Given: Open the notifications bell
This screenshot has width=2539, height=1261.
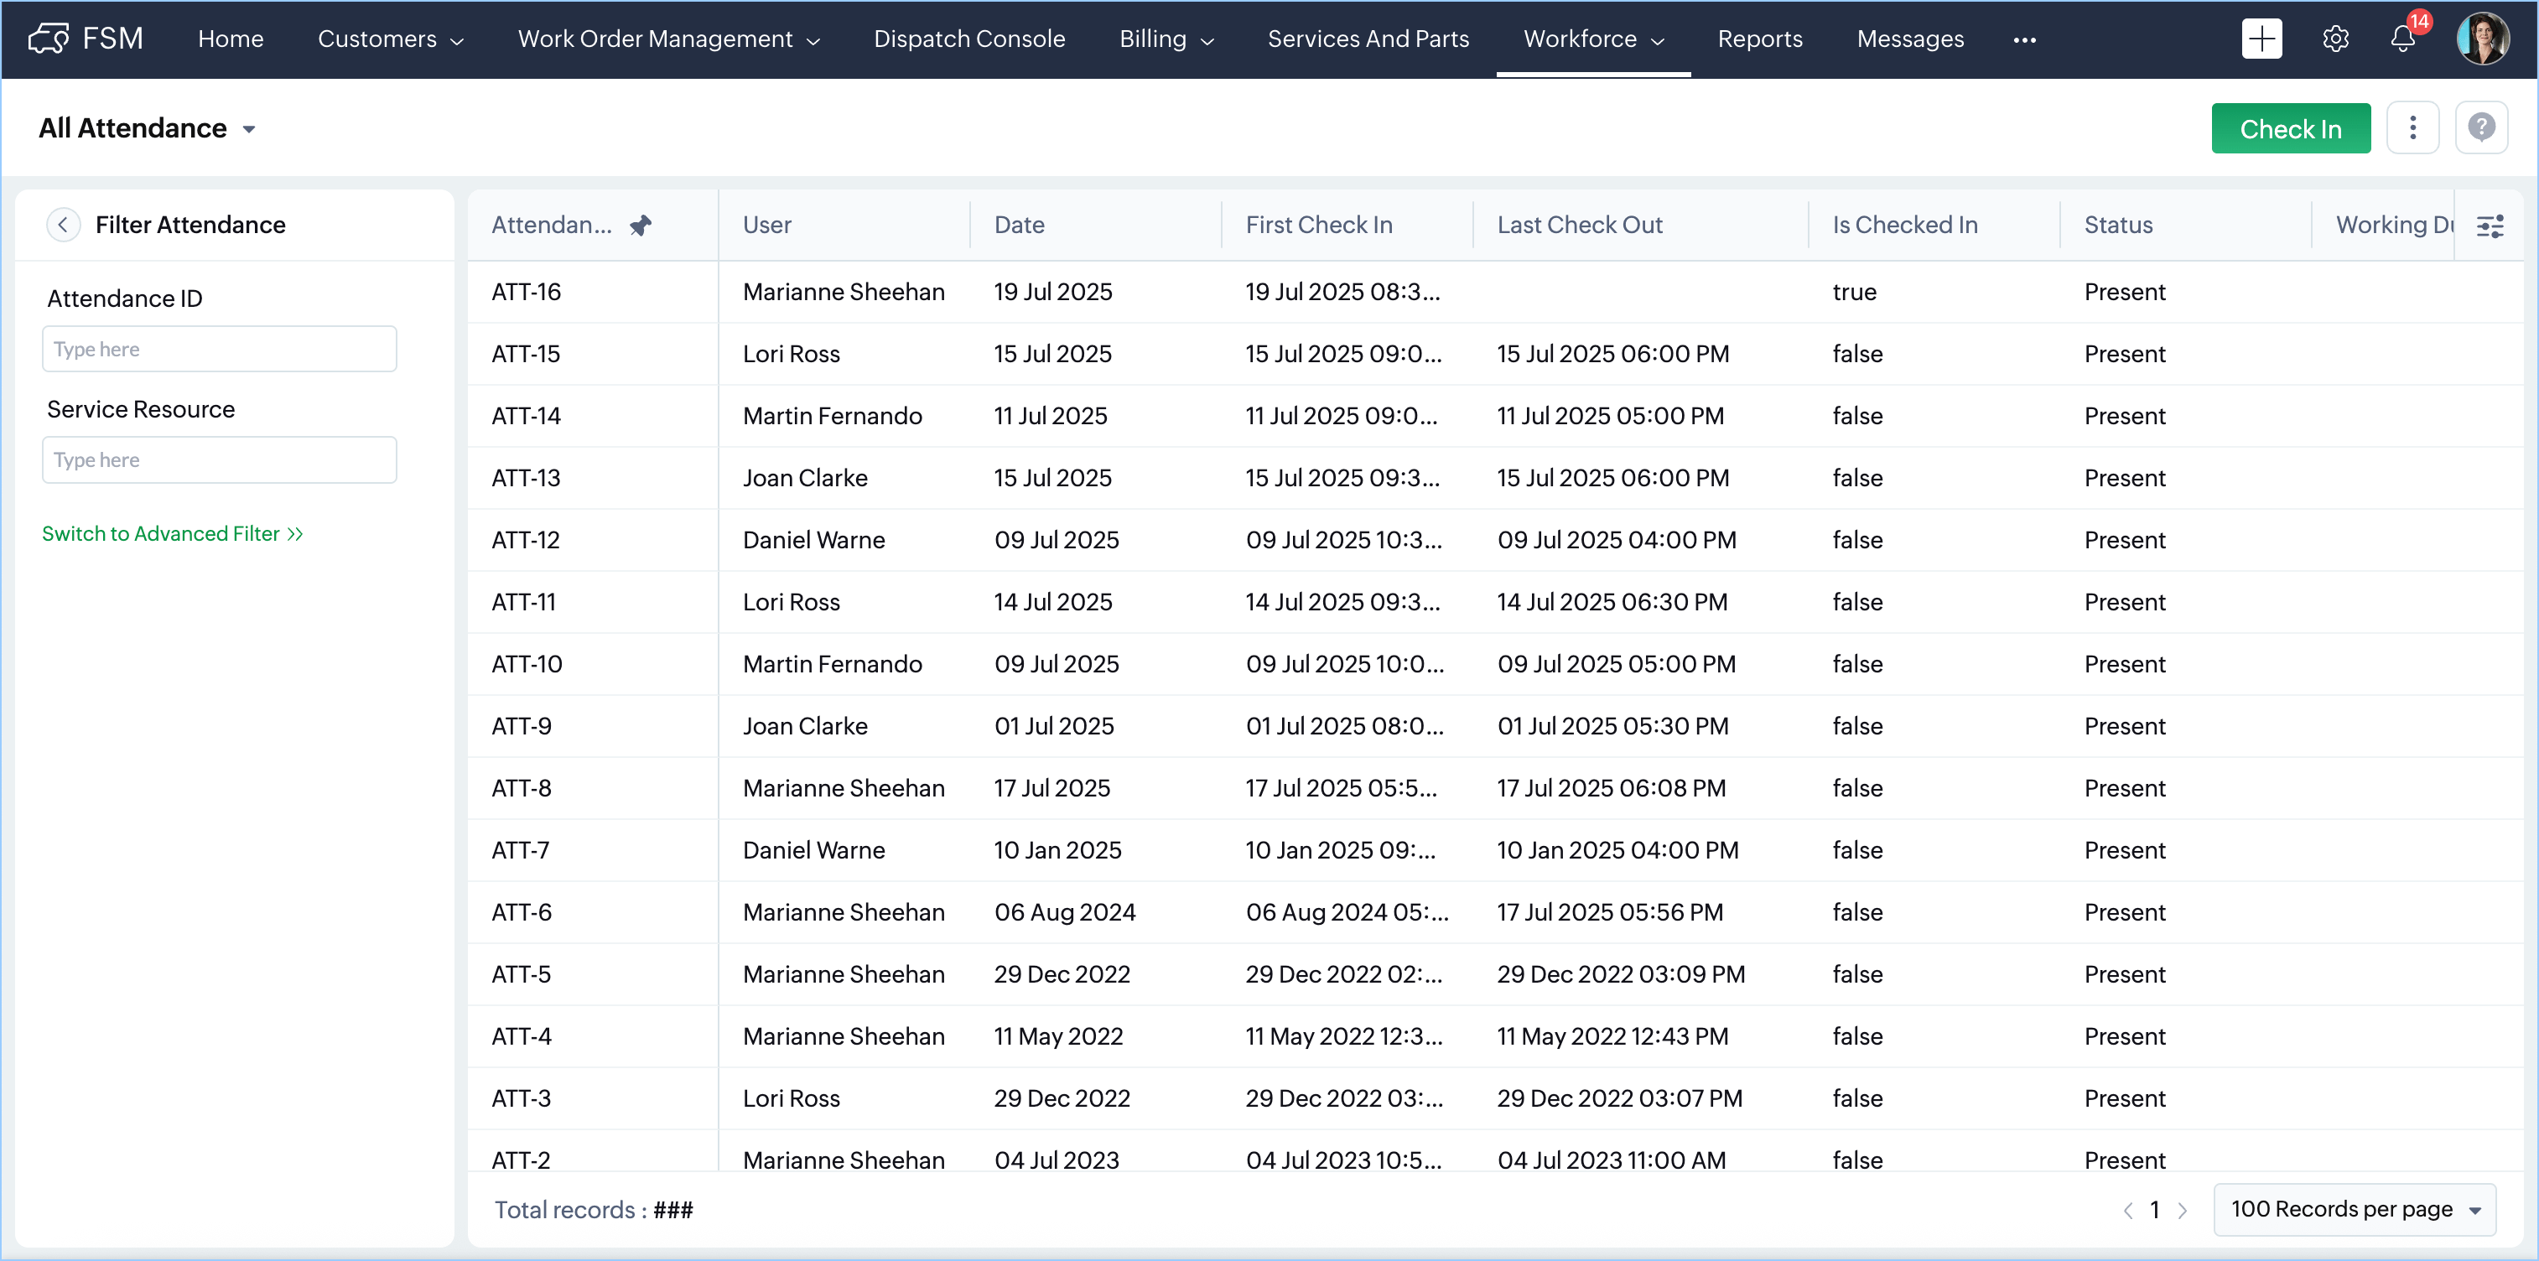Looking at the screenshot, I should [2402, 39].
